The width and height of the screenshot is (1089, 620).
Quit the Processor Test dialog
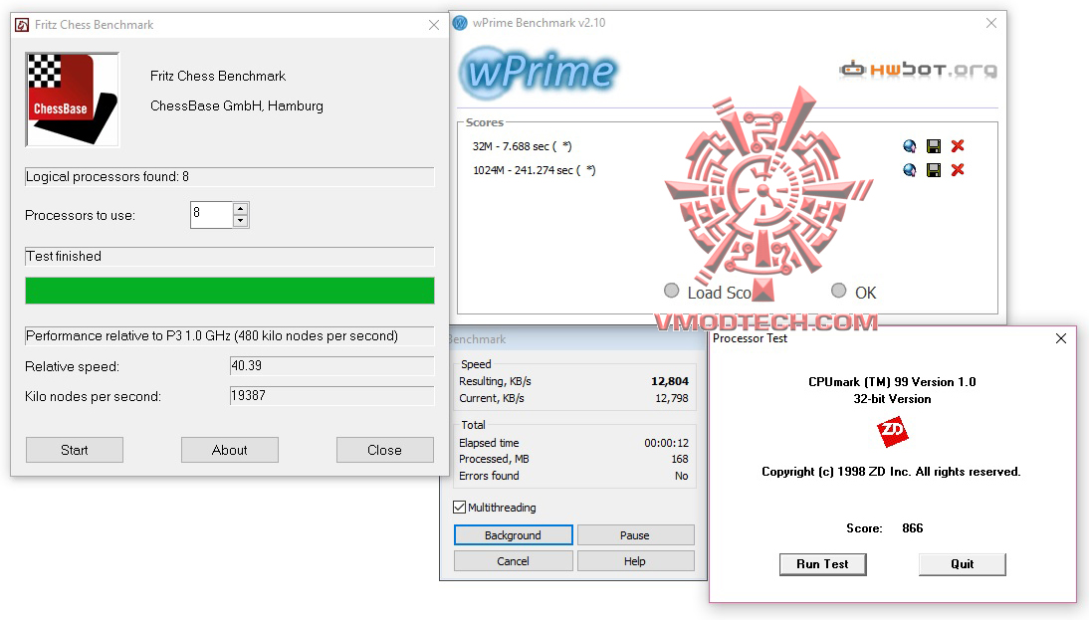coord(962,564)
